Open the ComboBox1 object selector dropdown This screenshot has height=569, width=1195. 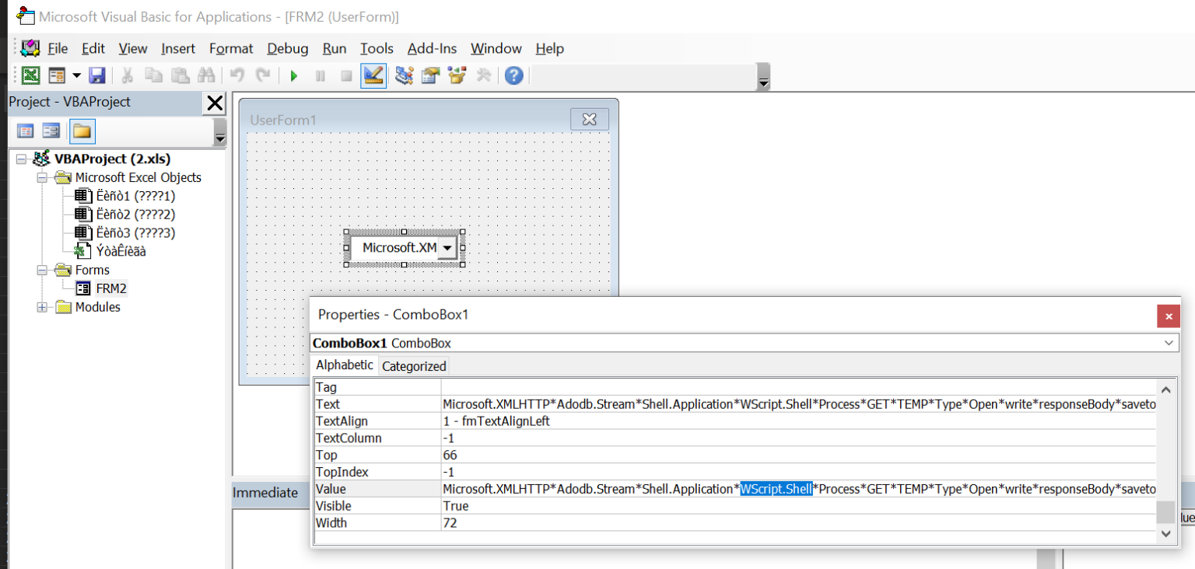tap(1169, 343)
